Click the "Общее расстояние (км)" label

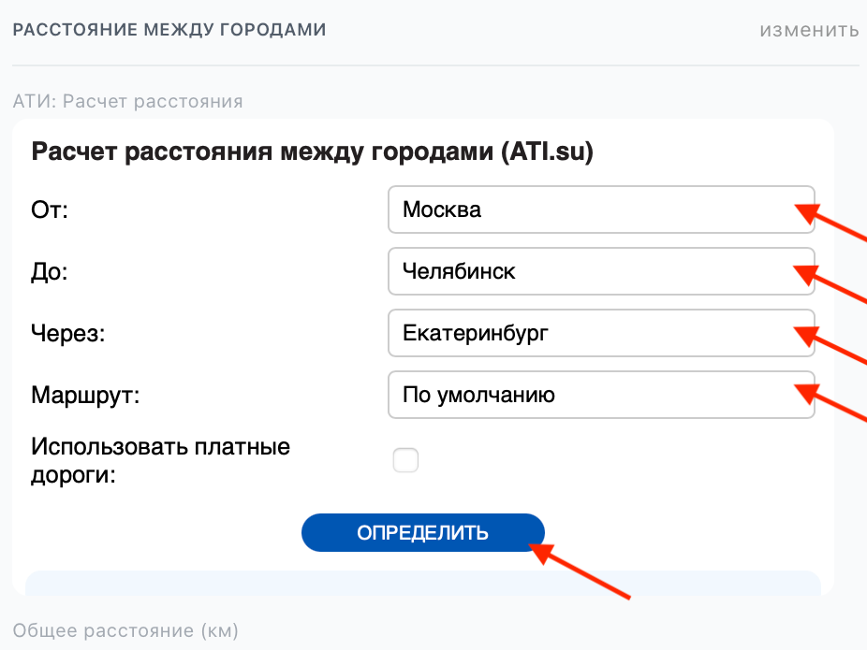(125, 630)
